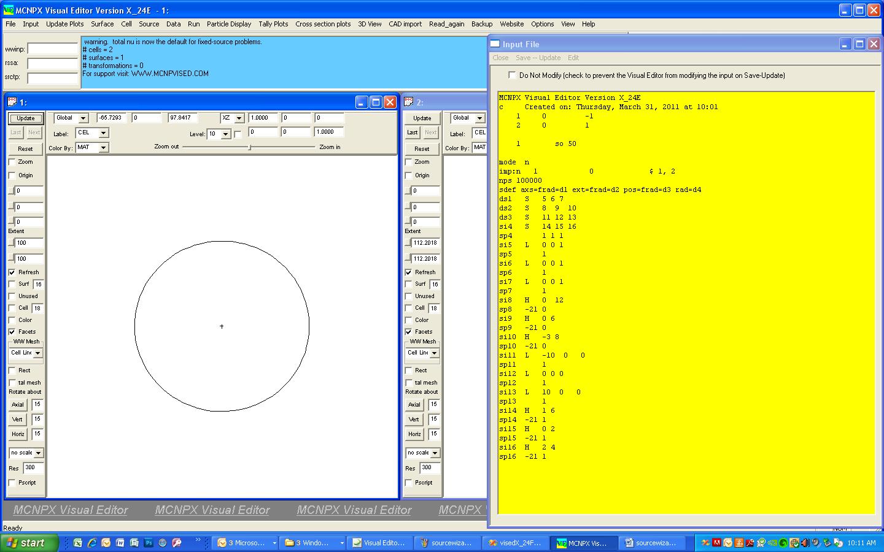Launch Word from the quick launch bar

[x=120, y=543]
